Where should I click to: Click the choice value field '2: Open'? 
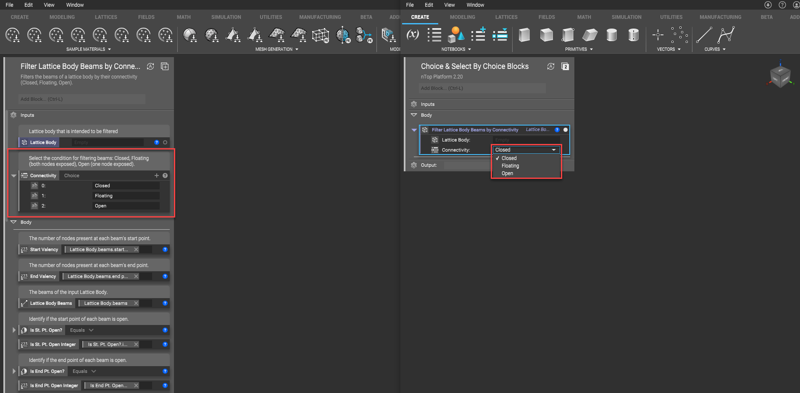pos(126,206)
